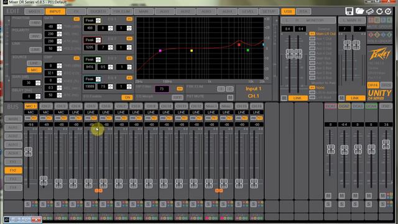Viewport: 398px width, 224px height.
Task: Click the refresh circular arrow icon
Action: point(379,11)
